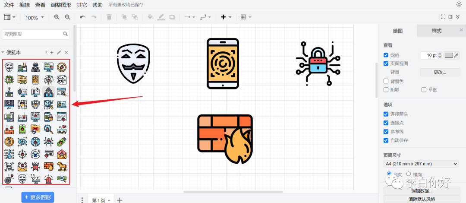The height and width of the screenshot is (203, 466).
Task: Enable the 背景色 checkbox
Action: click(x=386, y=81)
